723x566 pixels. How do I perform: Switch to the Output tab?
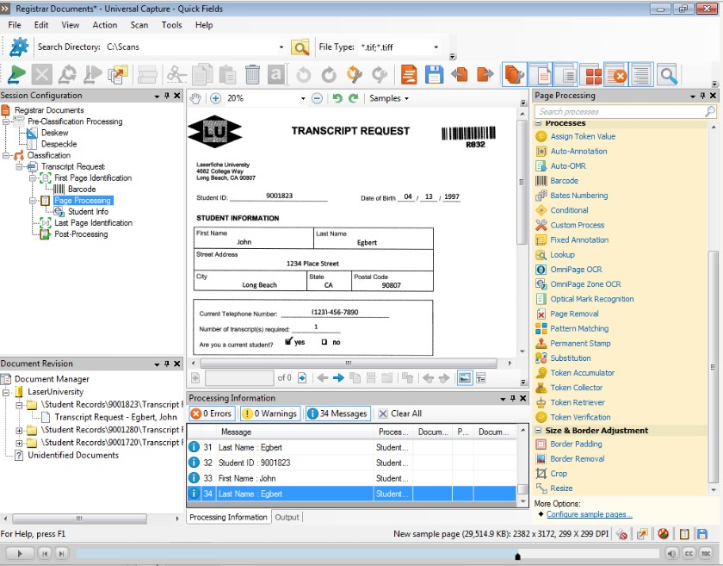(x=287, y=517)
